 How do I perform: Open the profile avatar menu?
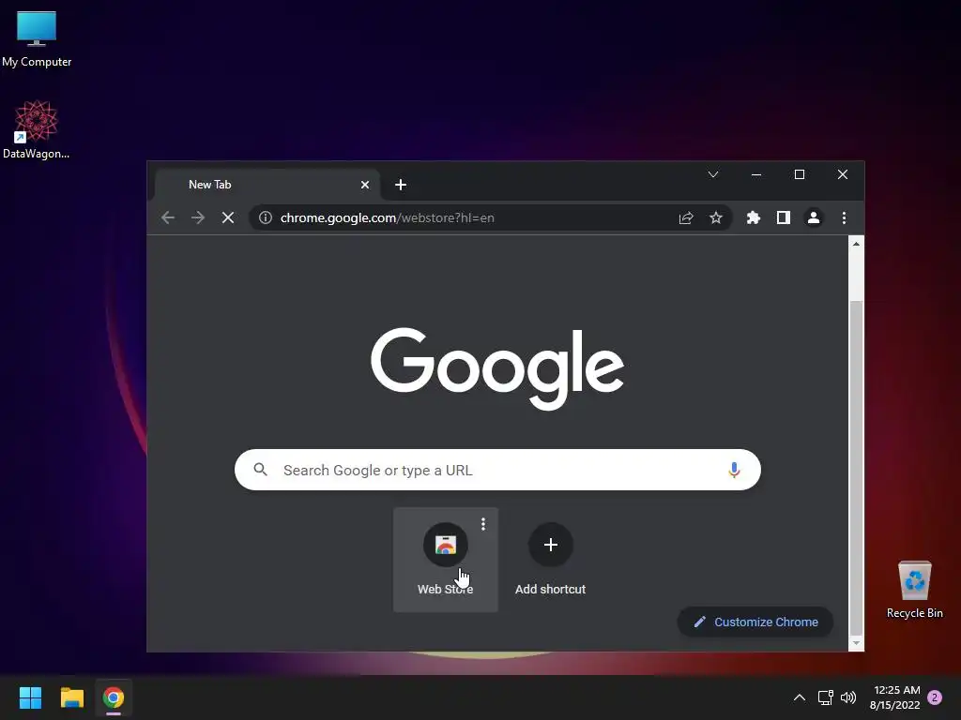814,217
